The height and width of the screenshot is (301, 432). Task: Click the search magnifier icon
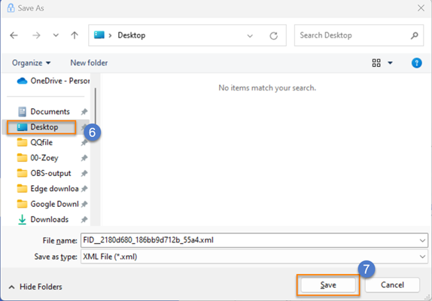click(x=415, y=35)
